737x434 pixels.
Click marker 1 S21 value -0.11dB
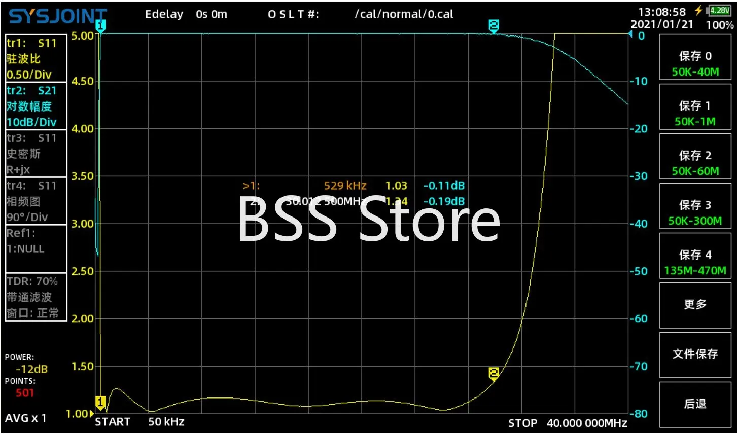(x=444, y=186)
